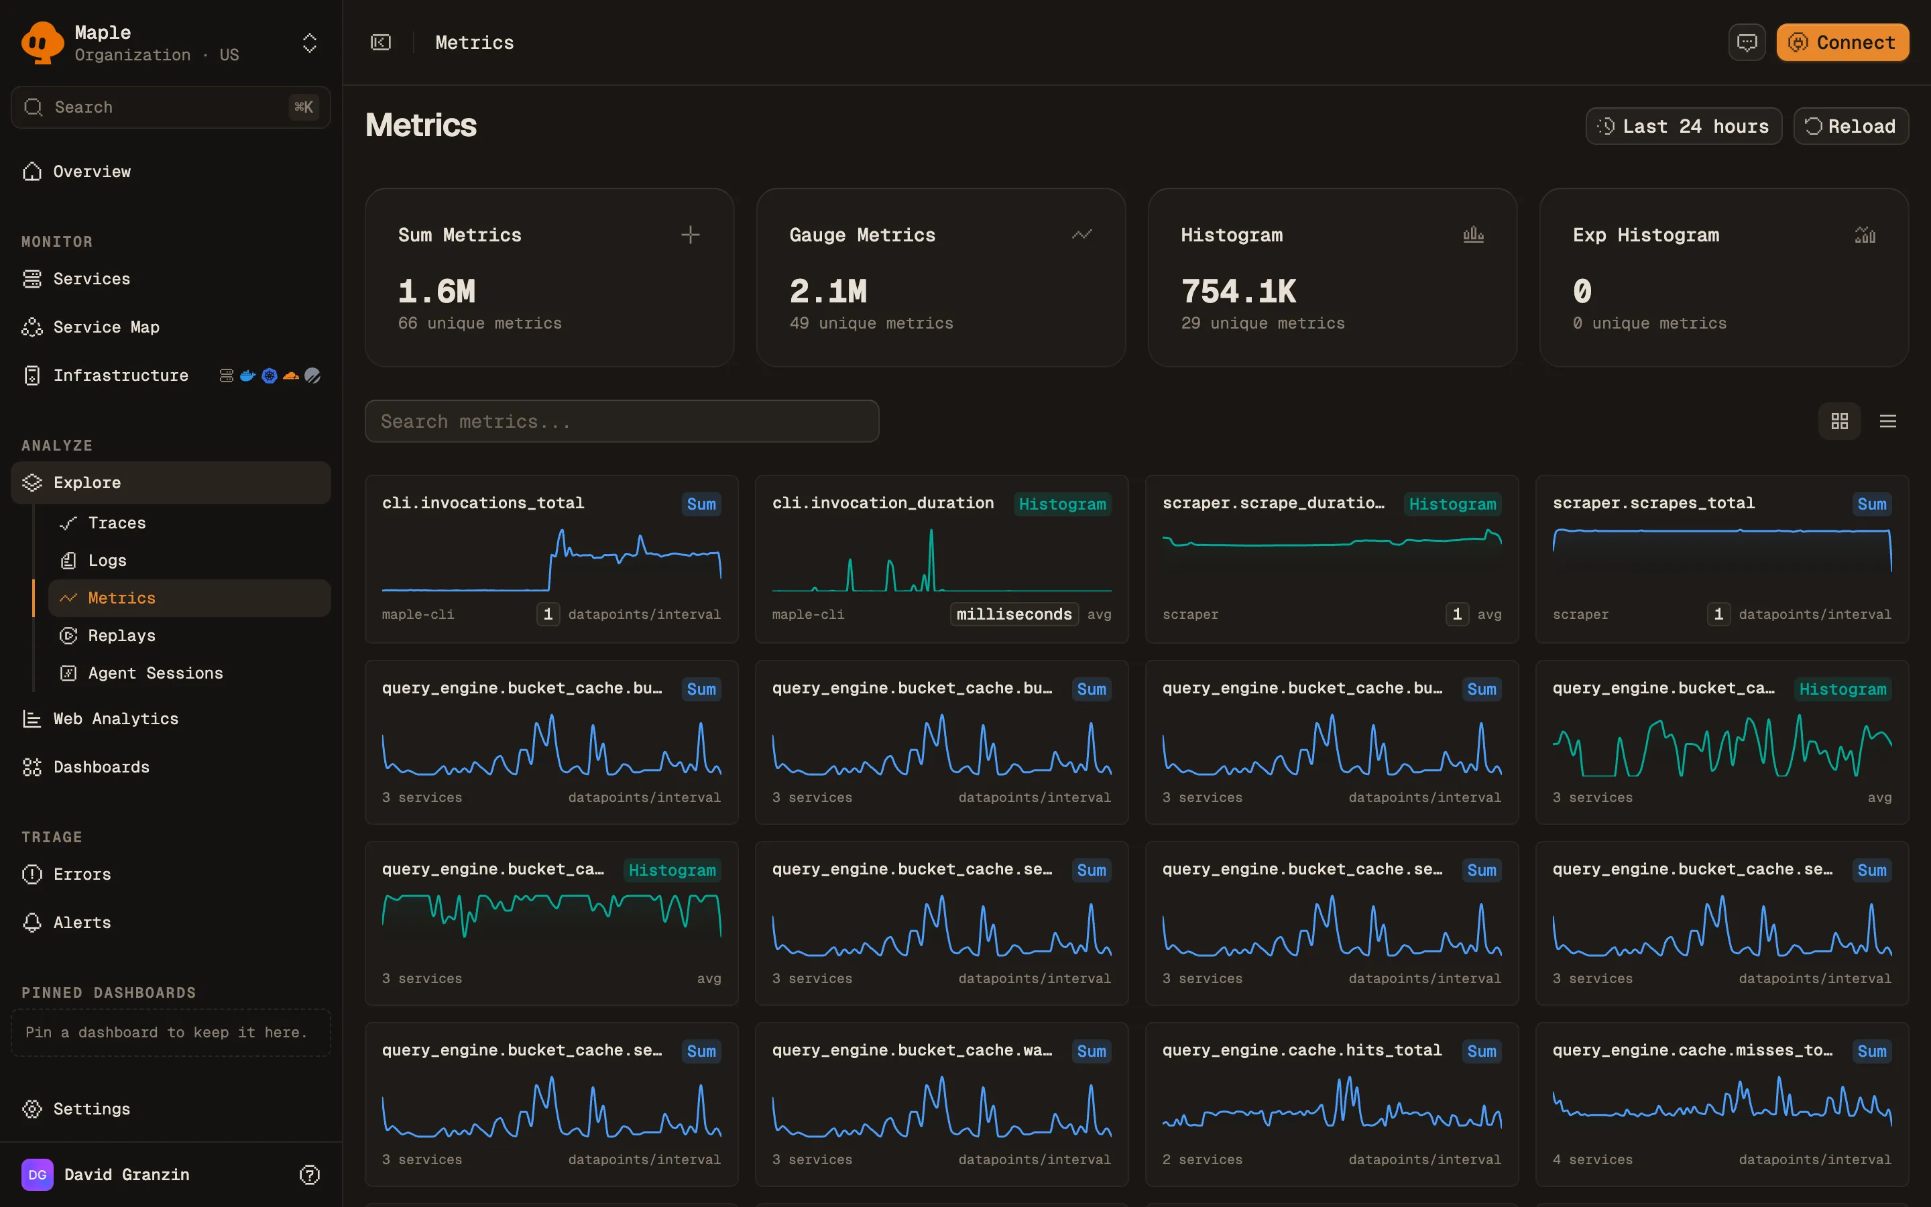Collapse the Explore section

pyautogui.click(x=171, y=483)
